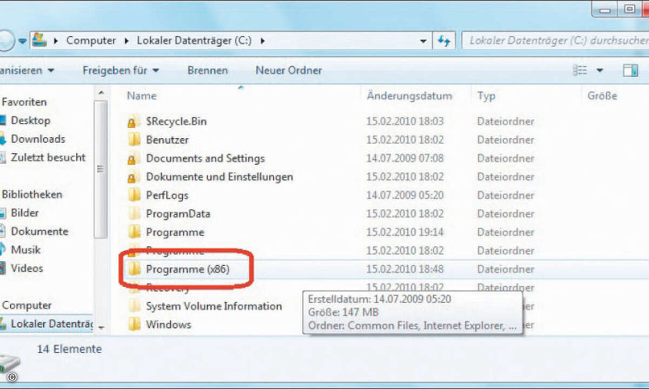Click the preview pane toggle icon
The height and width of the screenshot is (389, 649).
tap(630, 70)
